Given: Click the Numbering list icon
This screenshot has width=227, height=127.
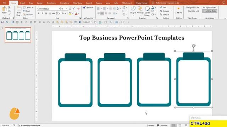Looking at the screenshot, I should 105,8.
